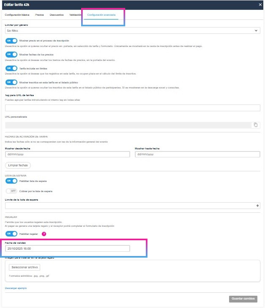Switch to the Precios tab
The height and width of the screenshot is (308, 265).
point(39,15)
